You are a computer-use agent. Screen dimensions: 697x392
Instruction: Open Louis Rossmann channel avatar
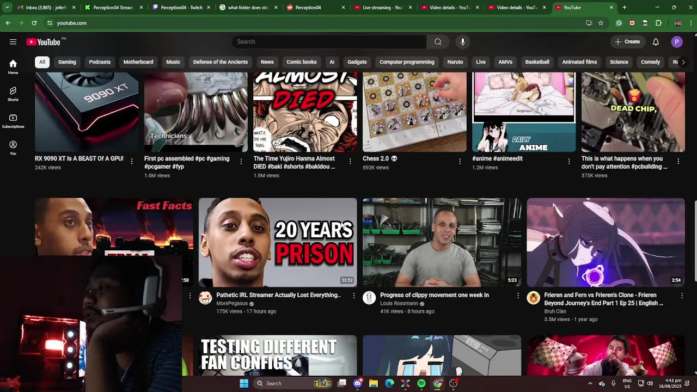point(369,298)
